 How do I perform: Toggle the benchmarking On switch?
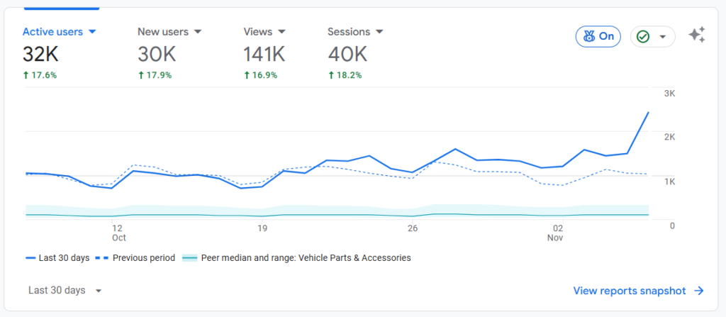pos(598,36)
